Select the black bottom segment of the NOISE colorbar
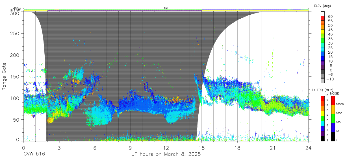 (333, 137)
